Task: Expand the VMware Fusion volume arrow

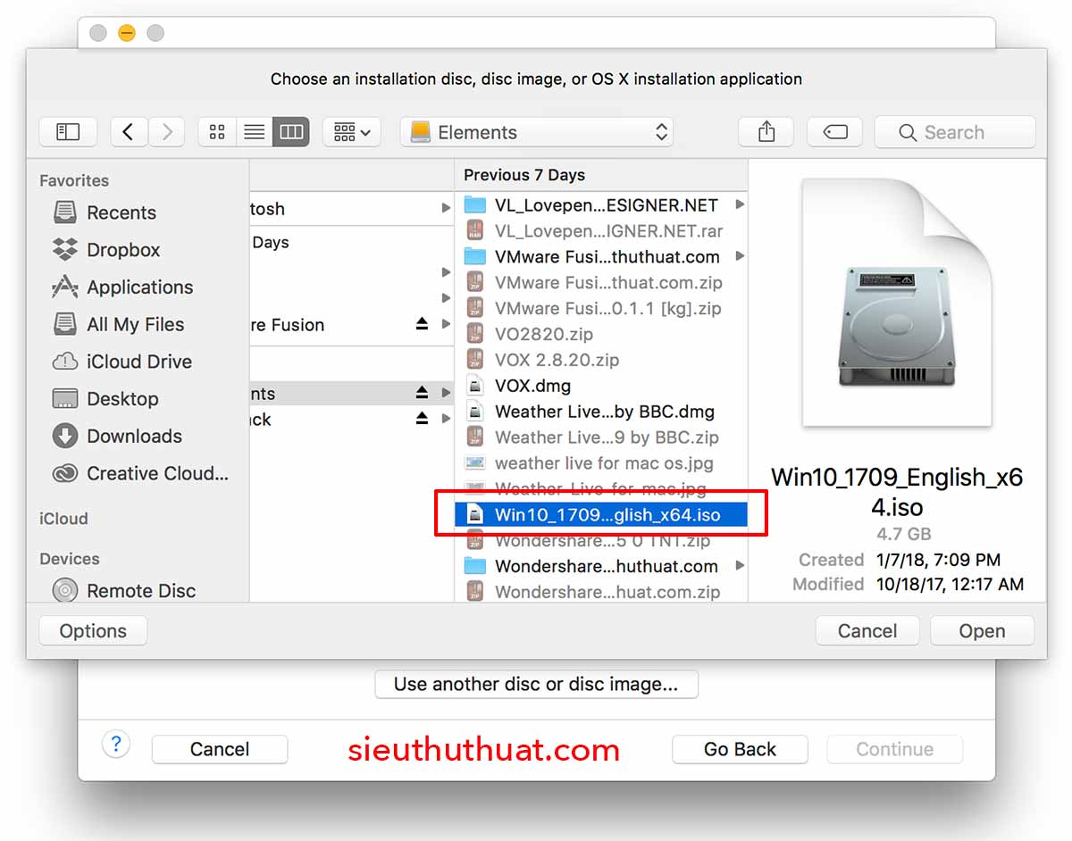Action: coord(446,325)
